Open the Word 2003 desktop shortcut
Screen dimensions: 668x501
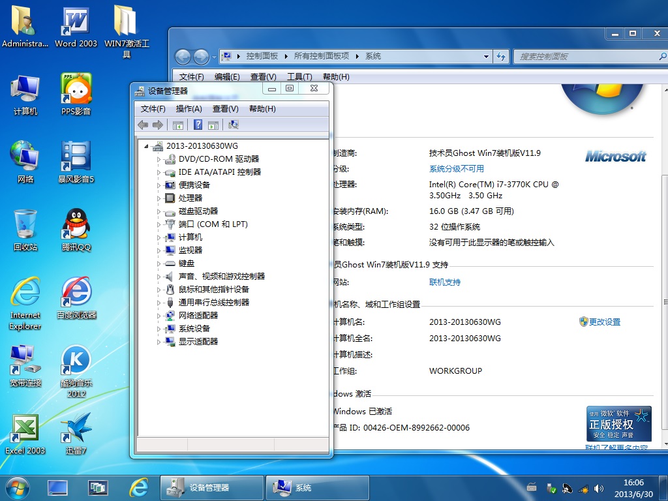click(76, 27)
